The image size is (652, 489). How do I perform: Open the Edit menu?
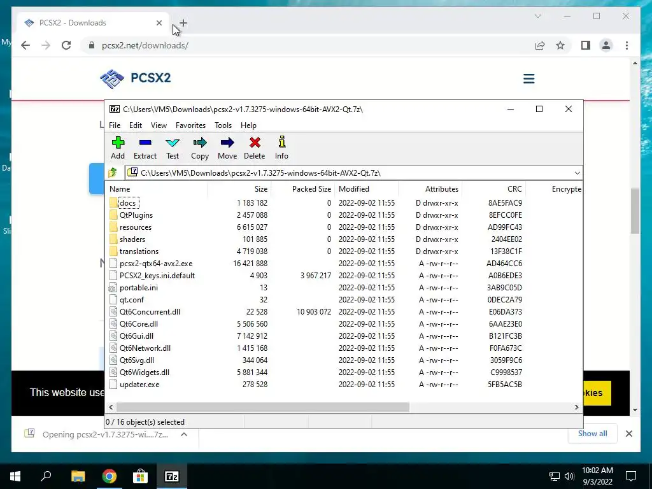tap(136, 125)
